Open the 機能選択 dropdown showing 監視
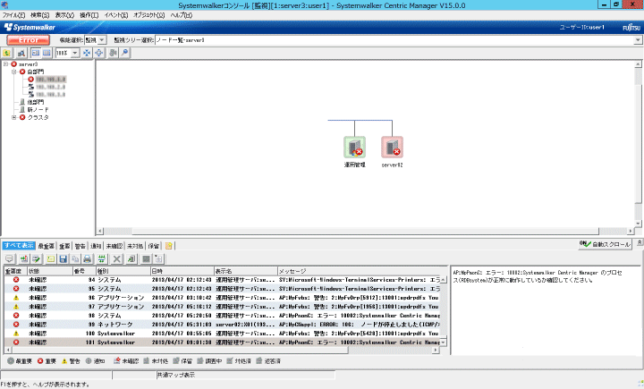The width and height of the screenshot is (644, 389). point(102,40)
